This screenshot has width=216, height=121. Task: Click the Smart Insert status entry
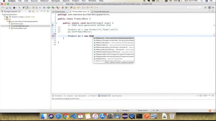pyautogui.click(x=142, y=111)
